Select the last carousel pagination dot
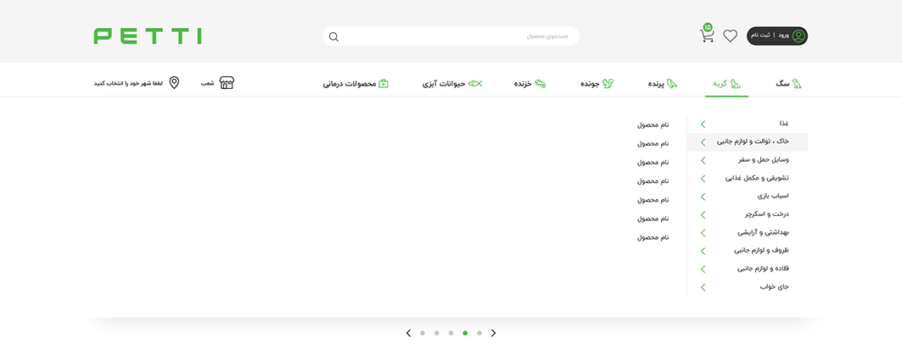Image resolution: width=902 pixels, height=360 pixels. click(479, 333)
